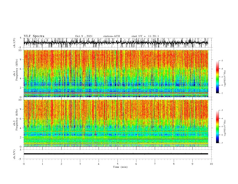This screenshot has width=238, height=184.
Task: Click the ch.1 PSD color bar
Action: pyautogui.click(x=217, y=77)
